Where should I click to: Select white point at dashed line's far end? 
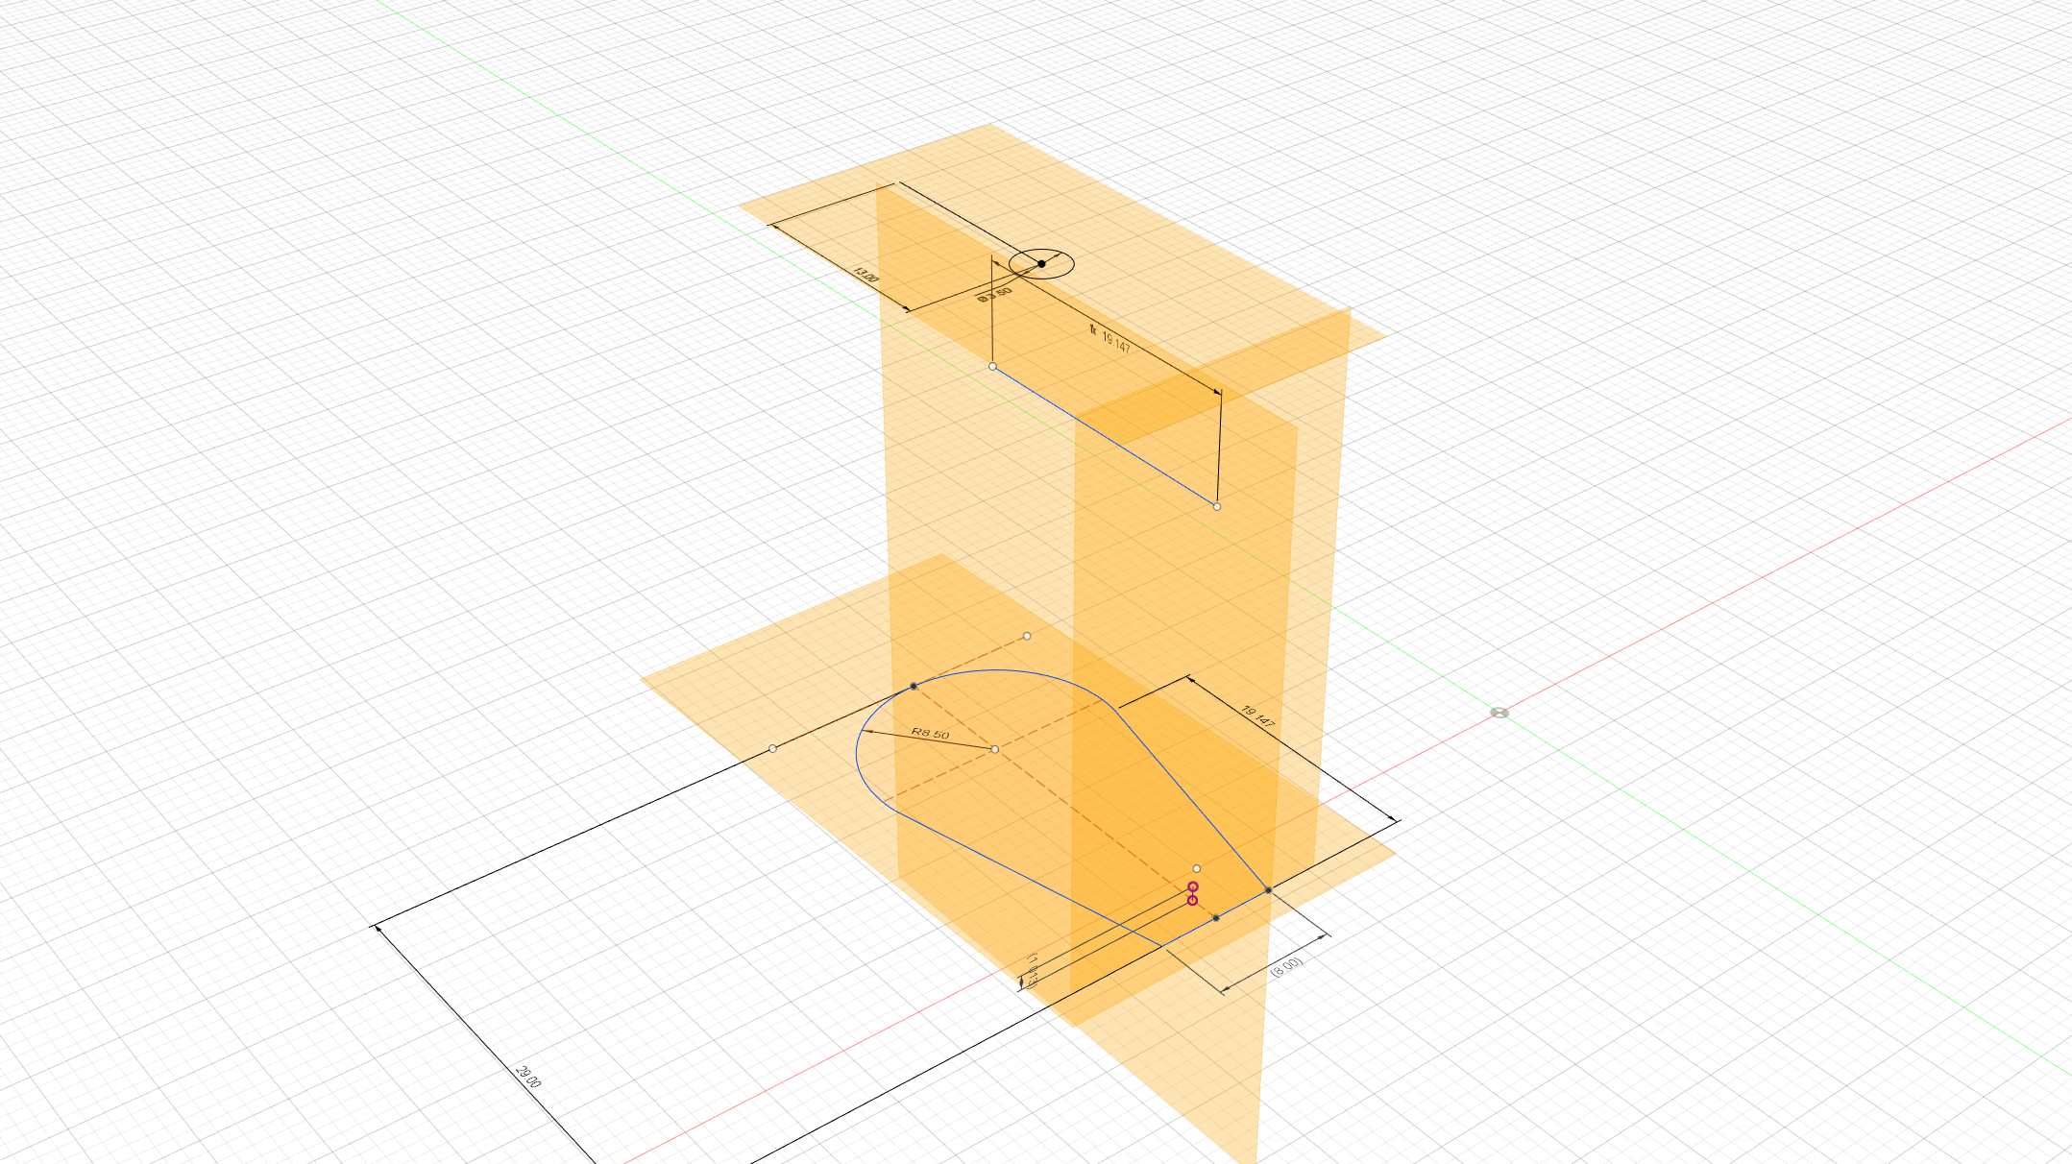coord(1027,636)
